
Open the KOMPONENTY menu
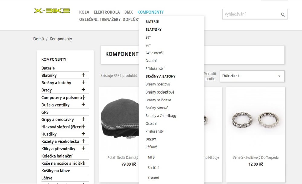pos(151,12)
